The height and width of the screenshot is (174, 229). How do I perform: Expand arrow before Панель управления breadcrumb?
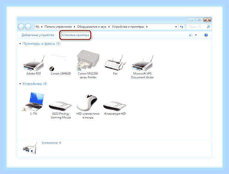(x=42, y=27)
